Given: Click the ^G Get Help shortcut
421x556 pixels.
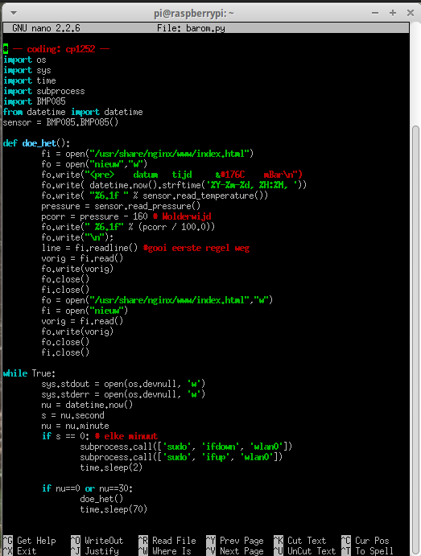Looking at the screenshot, I should (30, 541).
